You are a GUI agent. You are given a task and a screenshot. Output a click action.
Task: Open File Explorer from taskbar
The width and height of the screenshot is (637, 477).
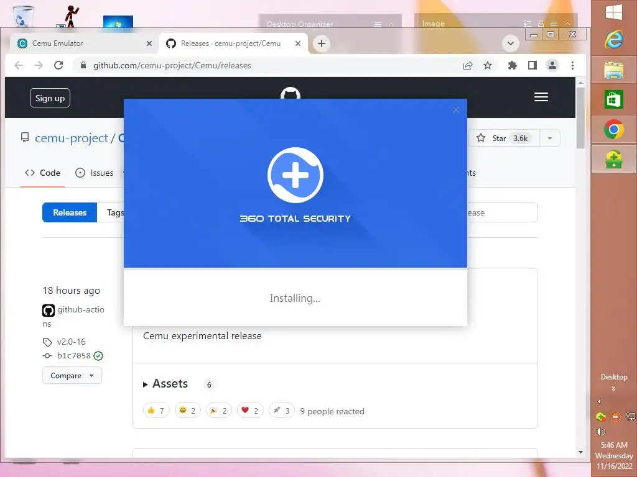(x=614, y=70)
